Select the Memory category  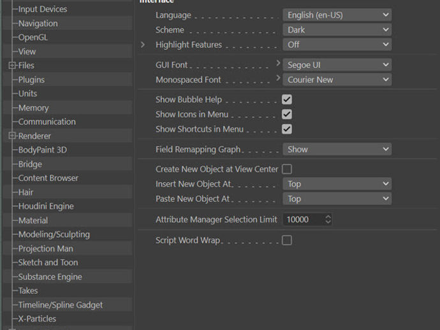point(33,108)
